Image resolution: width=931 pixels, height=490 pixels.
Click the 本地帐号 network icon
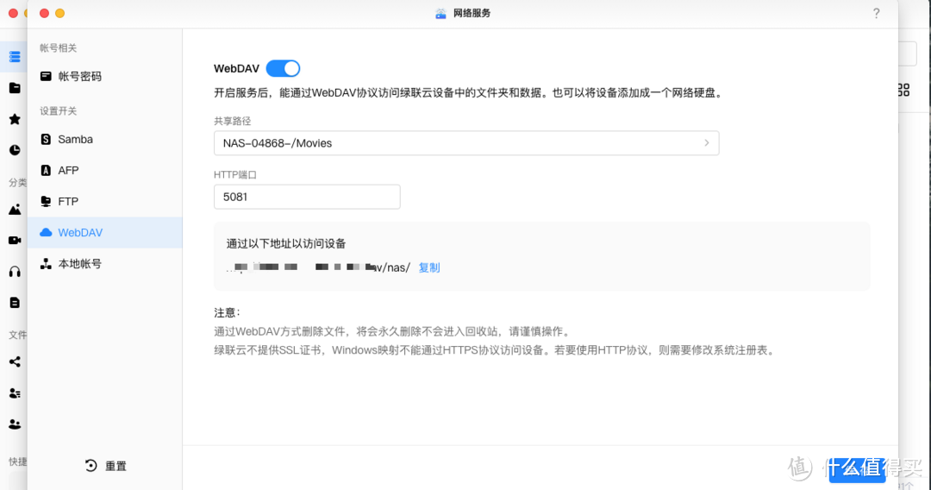point(46,264)
